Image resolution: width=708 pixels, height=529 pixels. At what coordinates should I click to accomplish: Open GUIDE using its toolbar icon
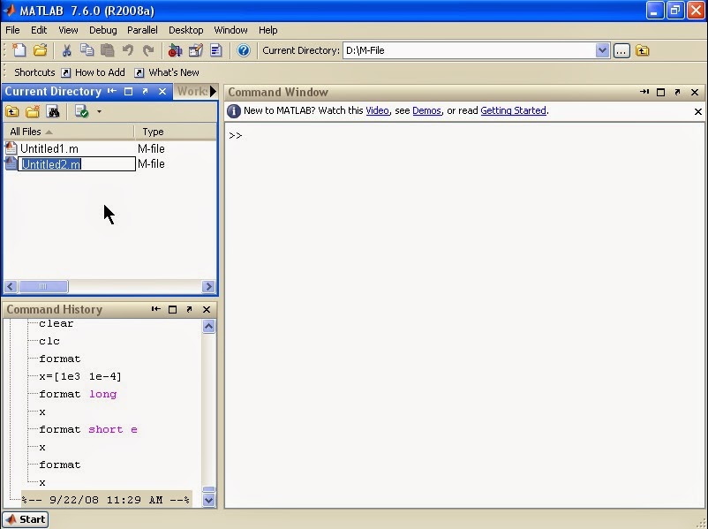click(195, 51)
